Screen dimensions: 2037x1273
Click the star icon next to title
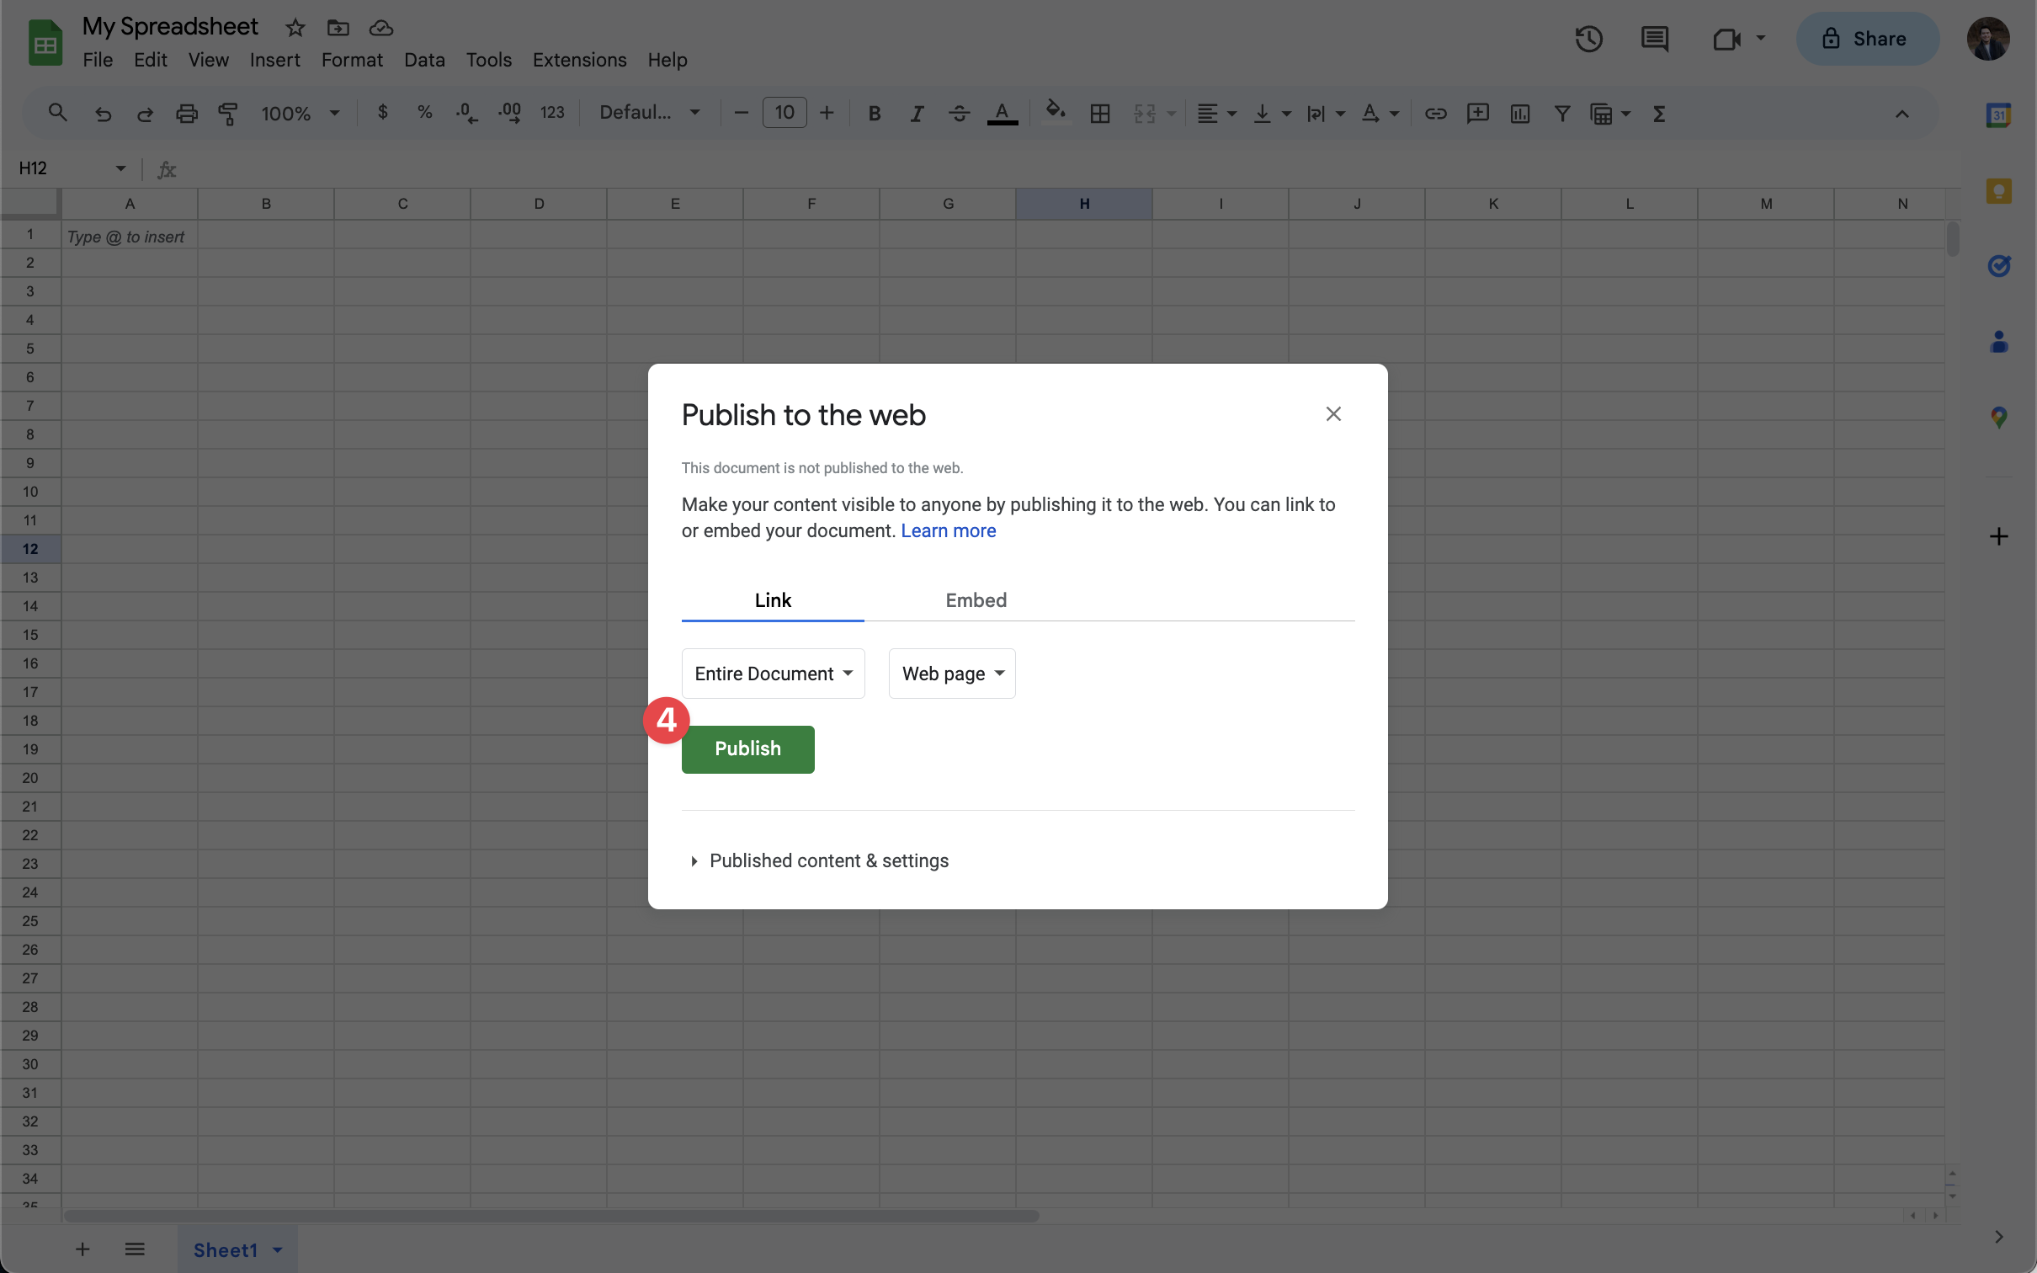tap(295, 28)
